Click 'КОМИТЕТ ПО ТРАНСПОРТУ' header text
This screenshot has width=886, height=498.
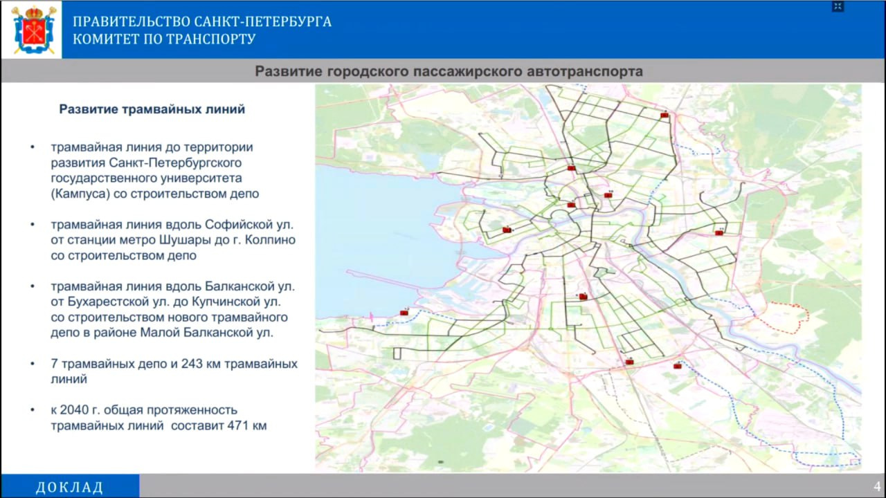pos(164,39)
